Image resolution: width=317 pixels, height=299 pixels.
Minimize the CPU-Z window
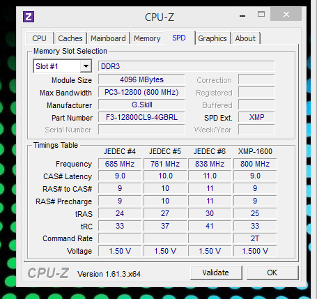click(242, 15)
